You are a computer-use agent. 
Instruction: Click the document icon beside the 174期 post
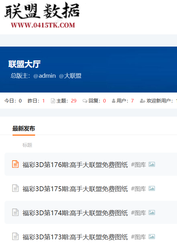point(15,212)
